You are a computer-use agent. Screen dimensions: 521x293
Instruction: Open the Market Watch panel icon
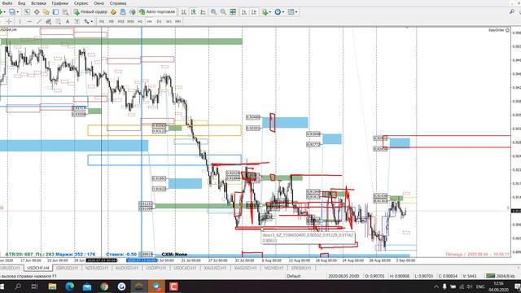27,12
